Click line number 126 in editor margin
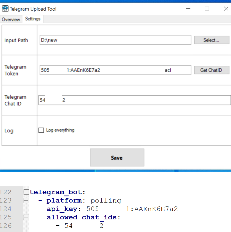This screenshot has width=231, height=232. tap(6, 226)
